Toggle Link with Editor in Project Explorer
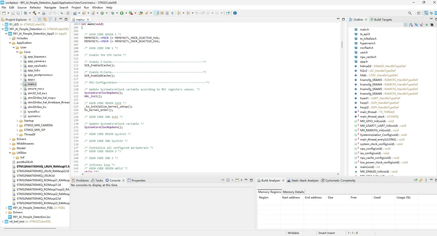The image size is (437, 236). 45,19
